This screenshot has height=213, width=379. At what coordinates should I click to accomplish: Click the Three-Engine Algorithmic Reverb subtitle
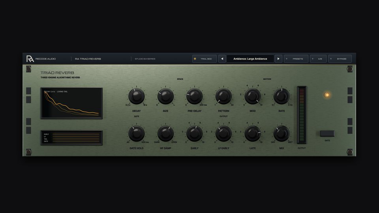(60, 78)
